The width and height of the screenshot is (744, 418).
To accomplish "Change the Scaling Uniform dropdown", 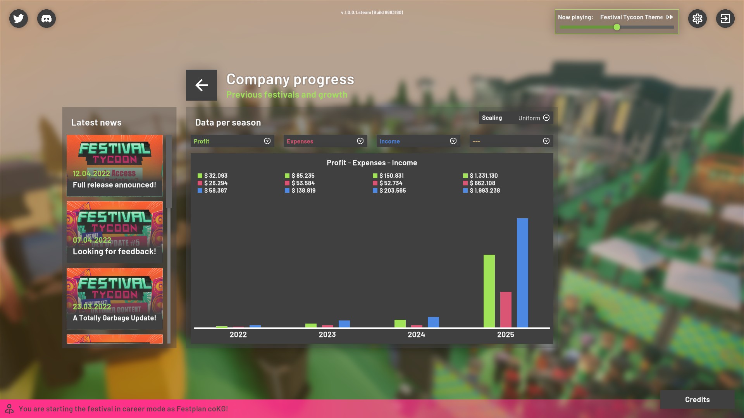I will point(534,118).
